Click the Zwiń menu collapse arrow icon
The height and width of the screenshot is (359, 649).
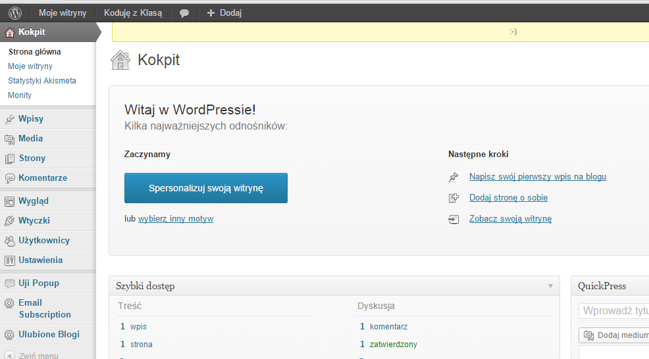(x=9, y=355)
